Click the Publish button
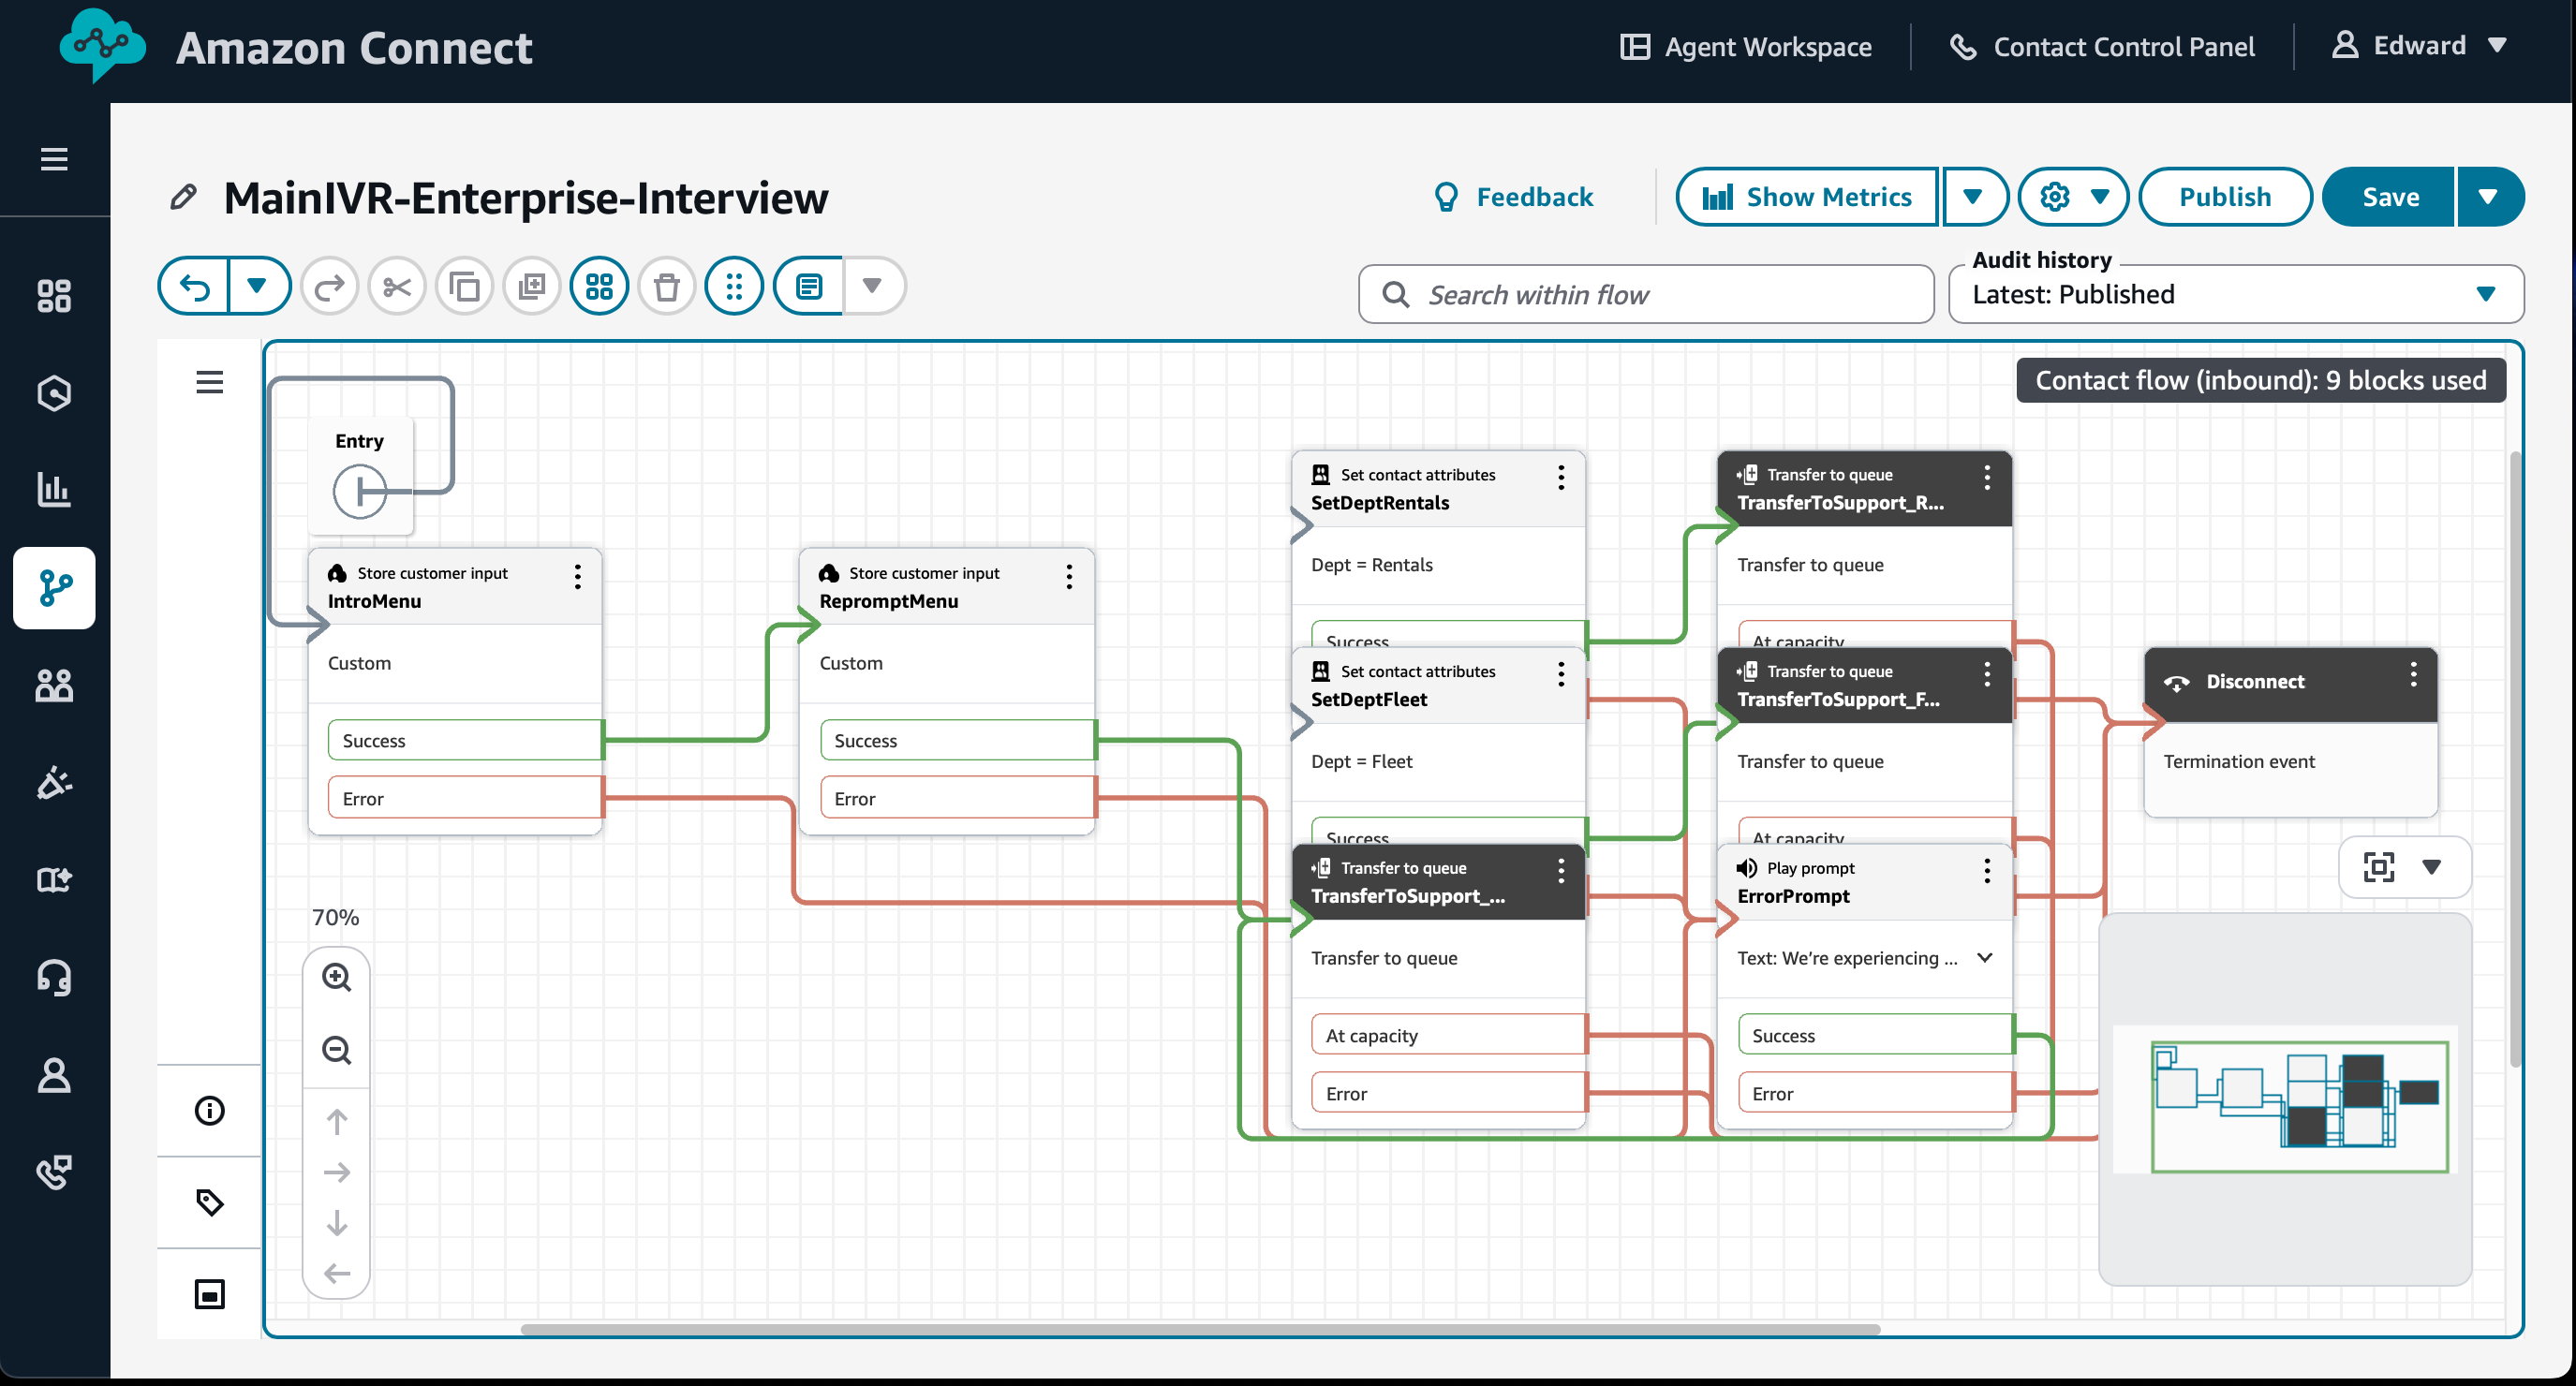The width and height of the screenshot is (2576, 1386). [2224, 197]
